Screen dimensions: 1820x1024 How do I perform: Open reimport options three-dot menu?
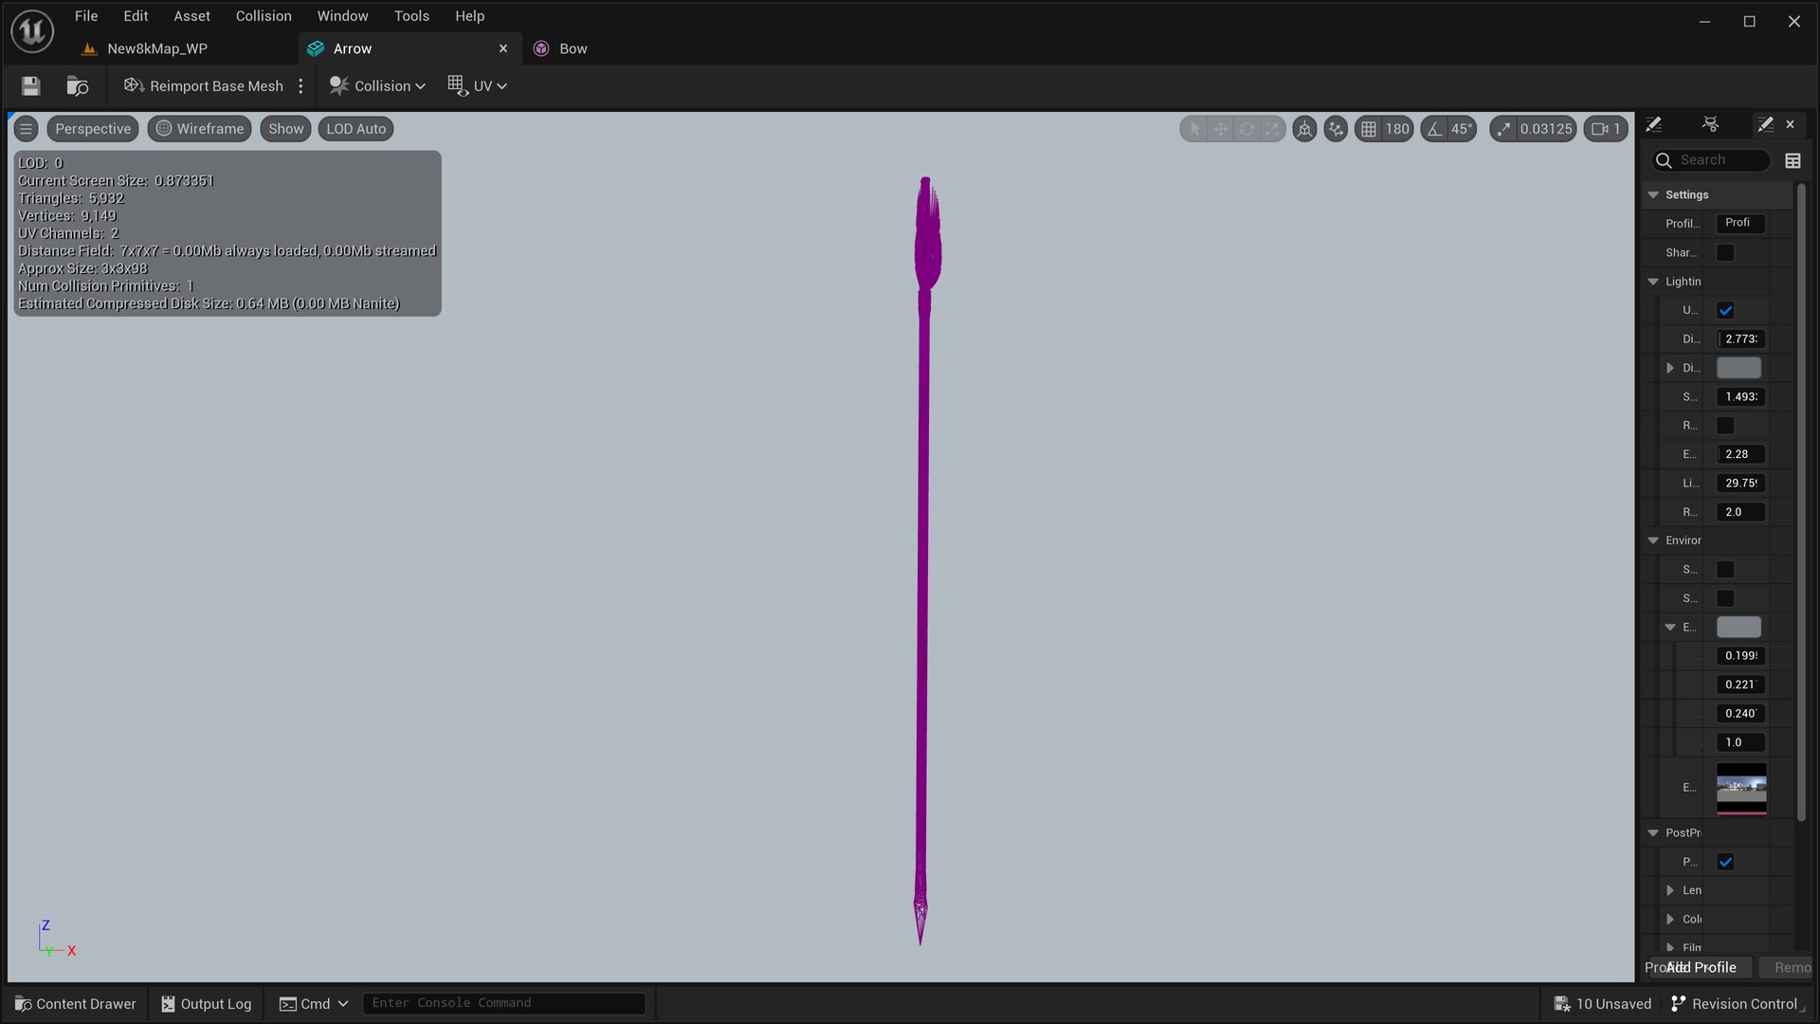(300, 86)
